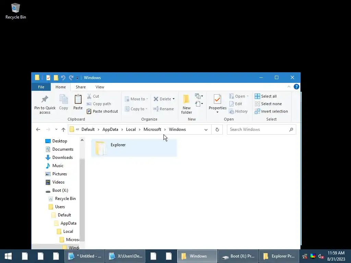Go up one folder level
The image size is (351, 263).
tap(63, 129)
